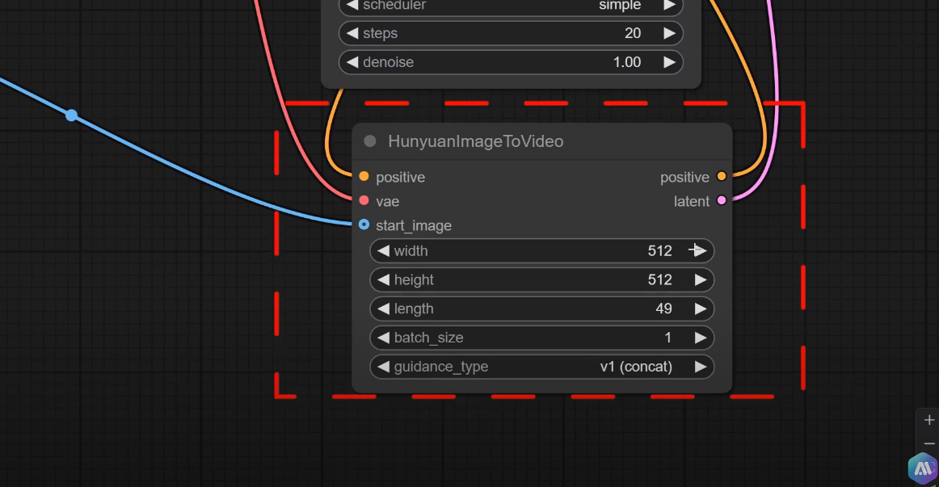Increase steps value with right arrow
The height and width of the screenshot is (487, 939).
click(669, 33)
